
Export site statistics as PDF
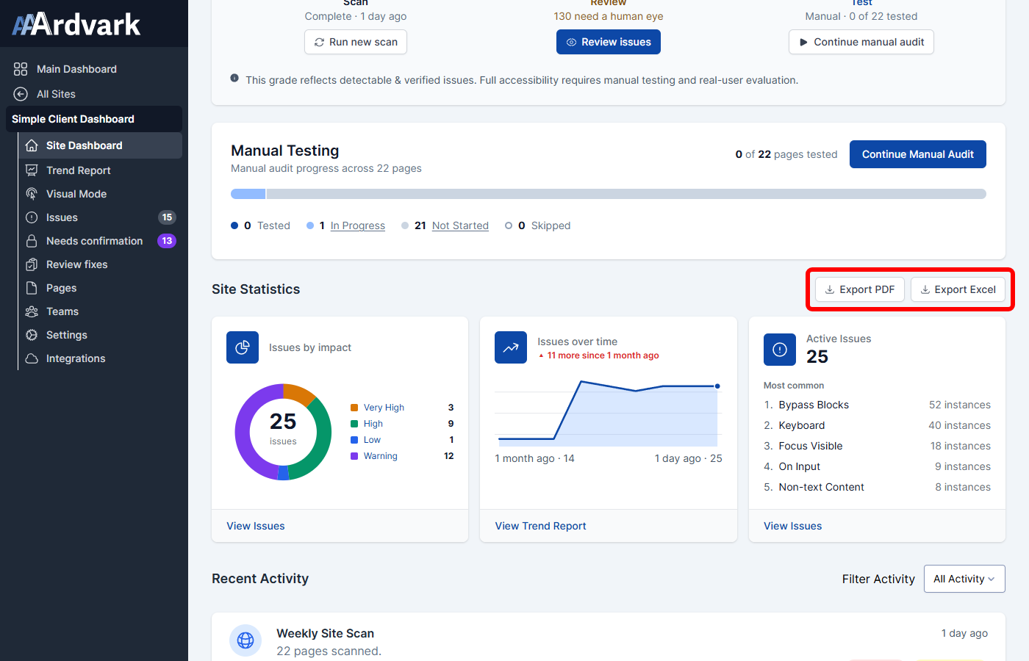pos(860,289)
